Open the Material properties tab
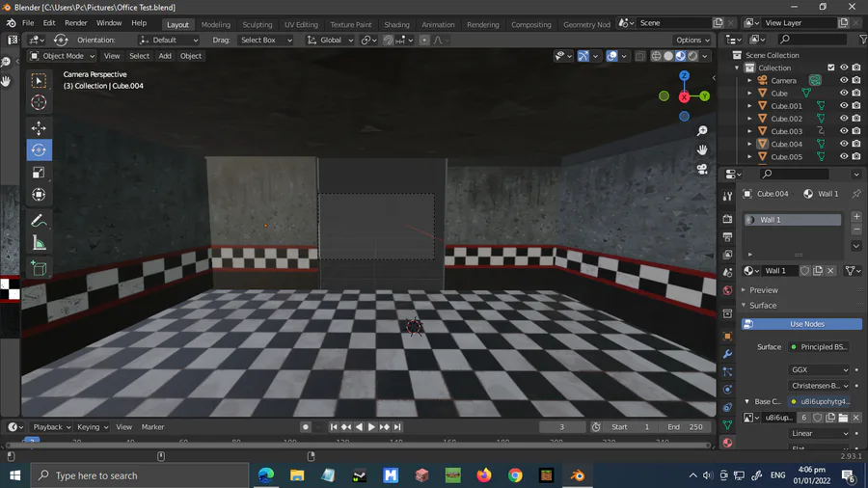Viewport: 868px width, 488px height. tap(727, 443)
